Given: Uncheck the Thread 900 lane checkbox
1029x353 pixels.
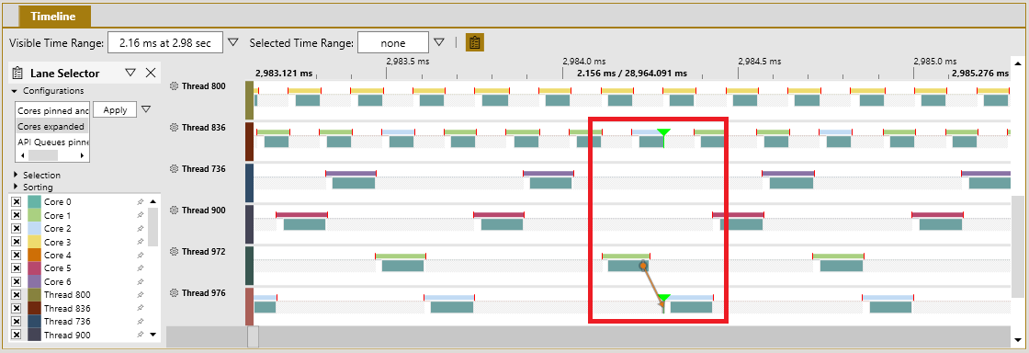Looking at the screenshot, I should coord(17,335).
